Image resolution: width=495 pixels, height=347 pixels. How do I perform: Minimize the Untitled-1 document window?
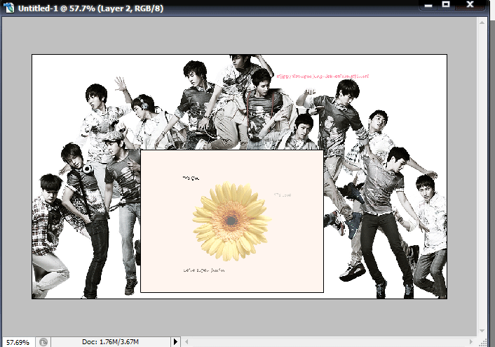tap(428, 5)
